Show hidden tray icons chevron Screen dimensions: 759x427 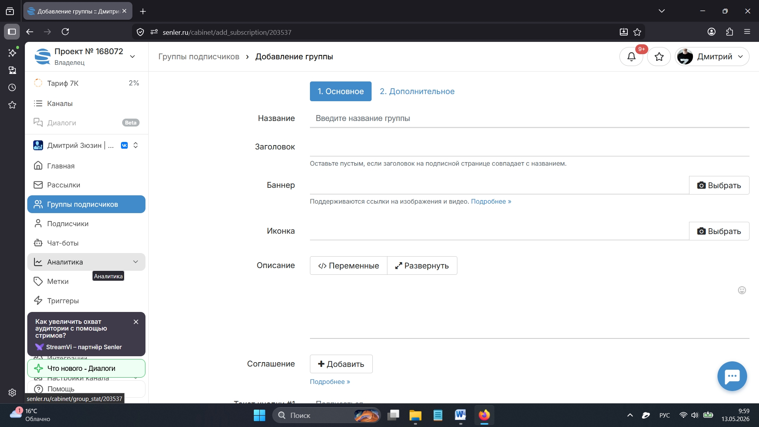tap(630, 415)
